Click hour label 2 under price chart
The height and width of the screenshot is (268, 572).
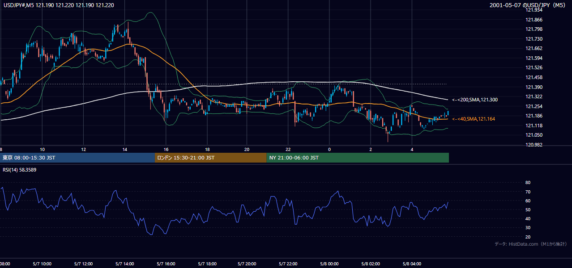371,149
